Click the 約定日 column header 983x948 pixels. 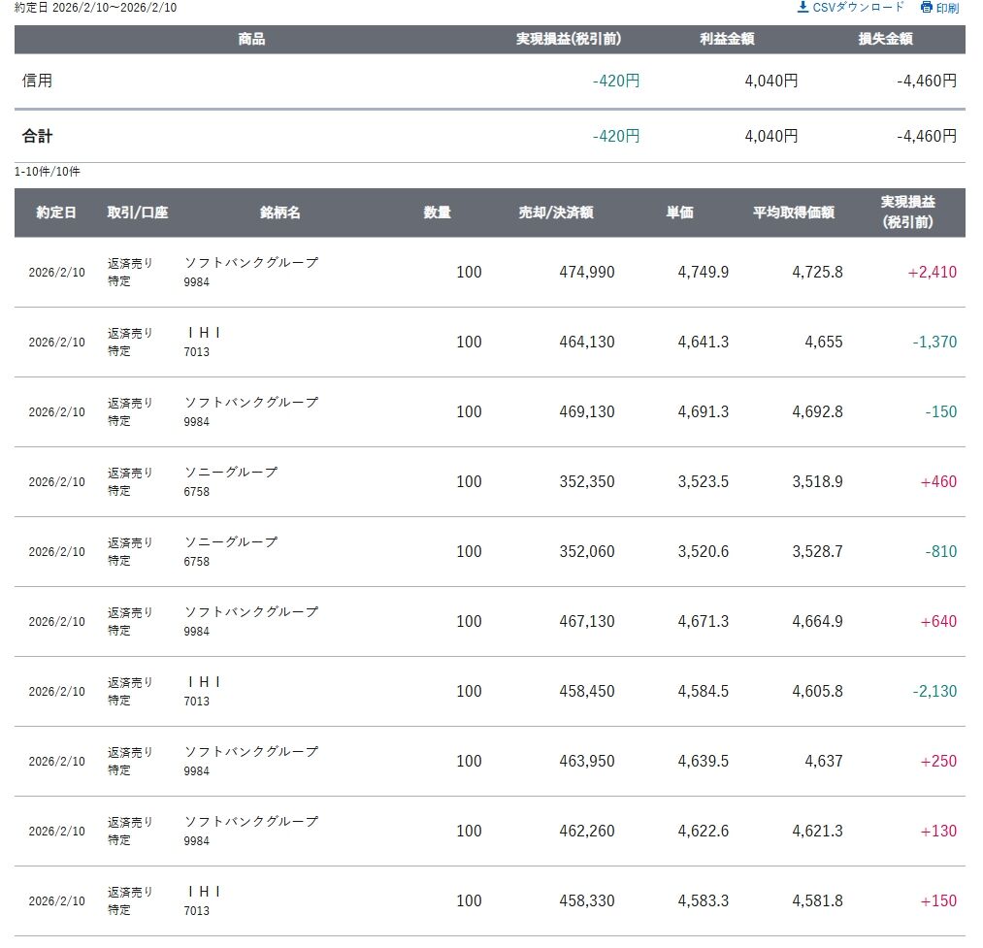tap(56, 212)
